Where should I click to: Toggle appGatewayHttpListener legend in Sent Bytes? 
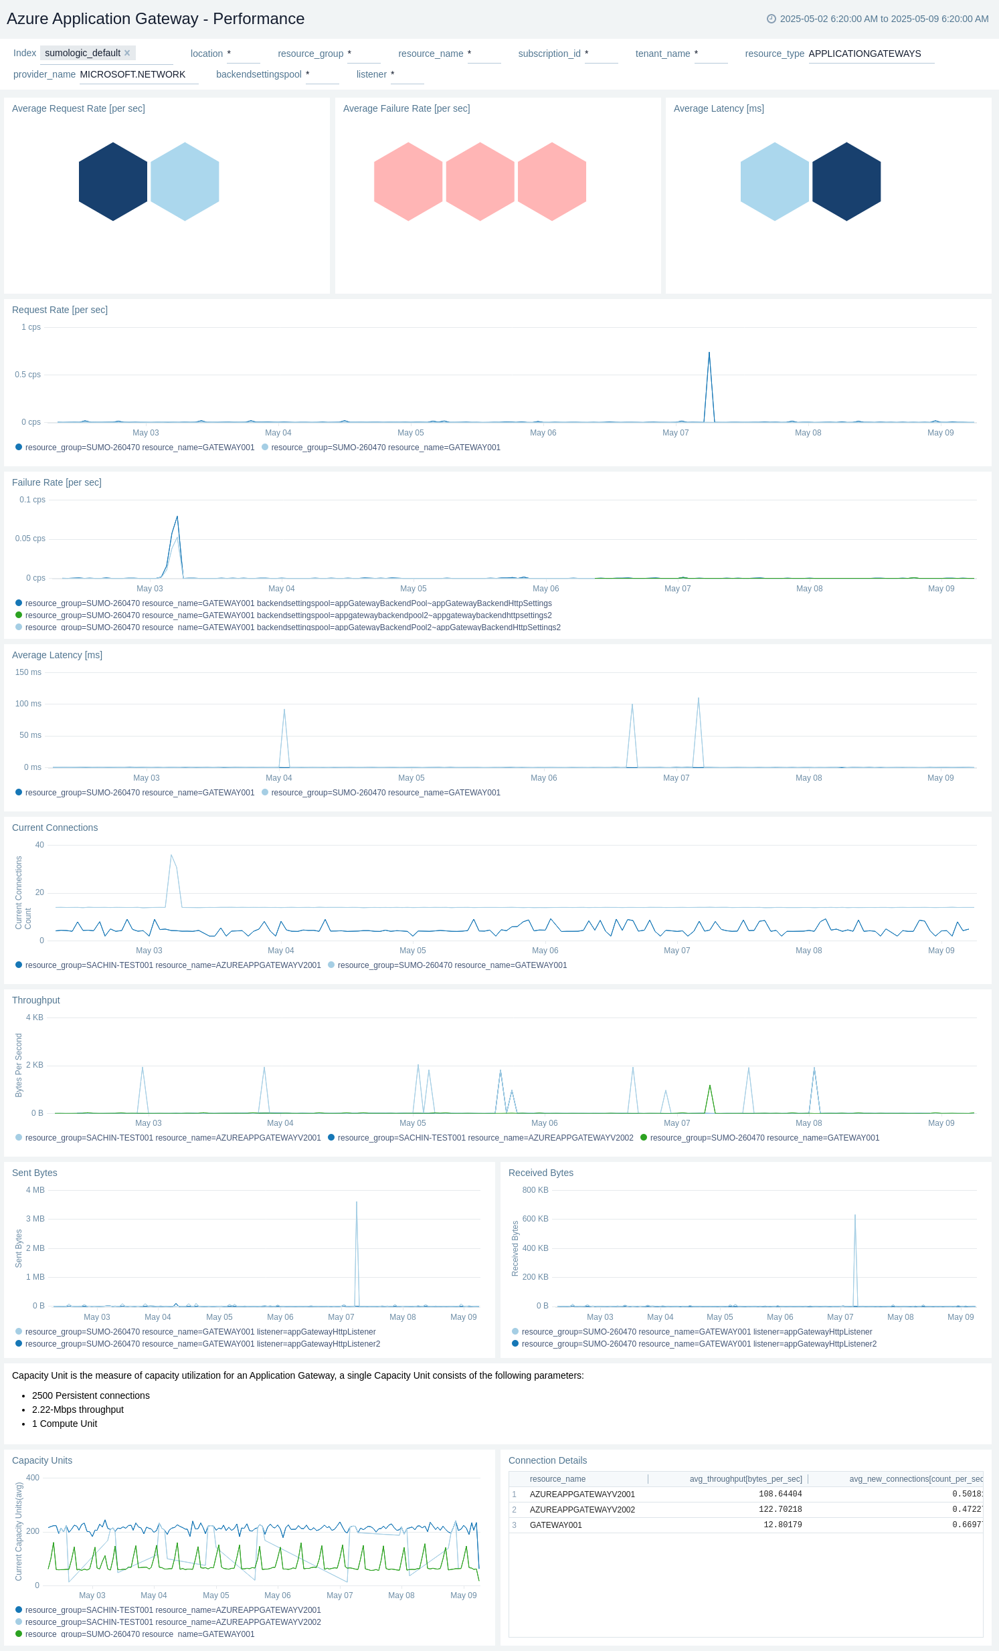[195, 1332]
